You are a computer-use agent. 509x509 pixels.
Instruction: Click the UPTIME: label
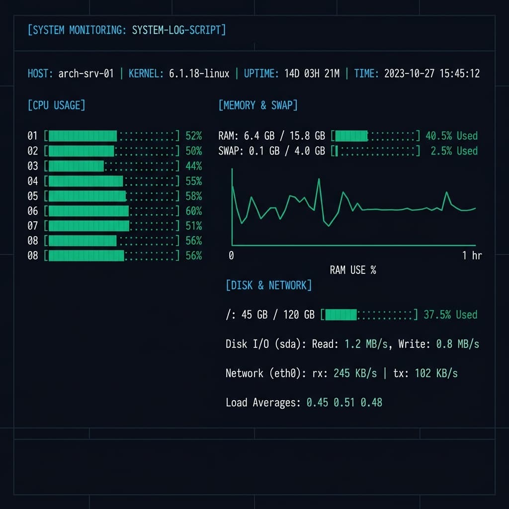pyautogui.click(x=261, y=74)
